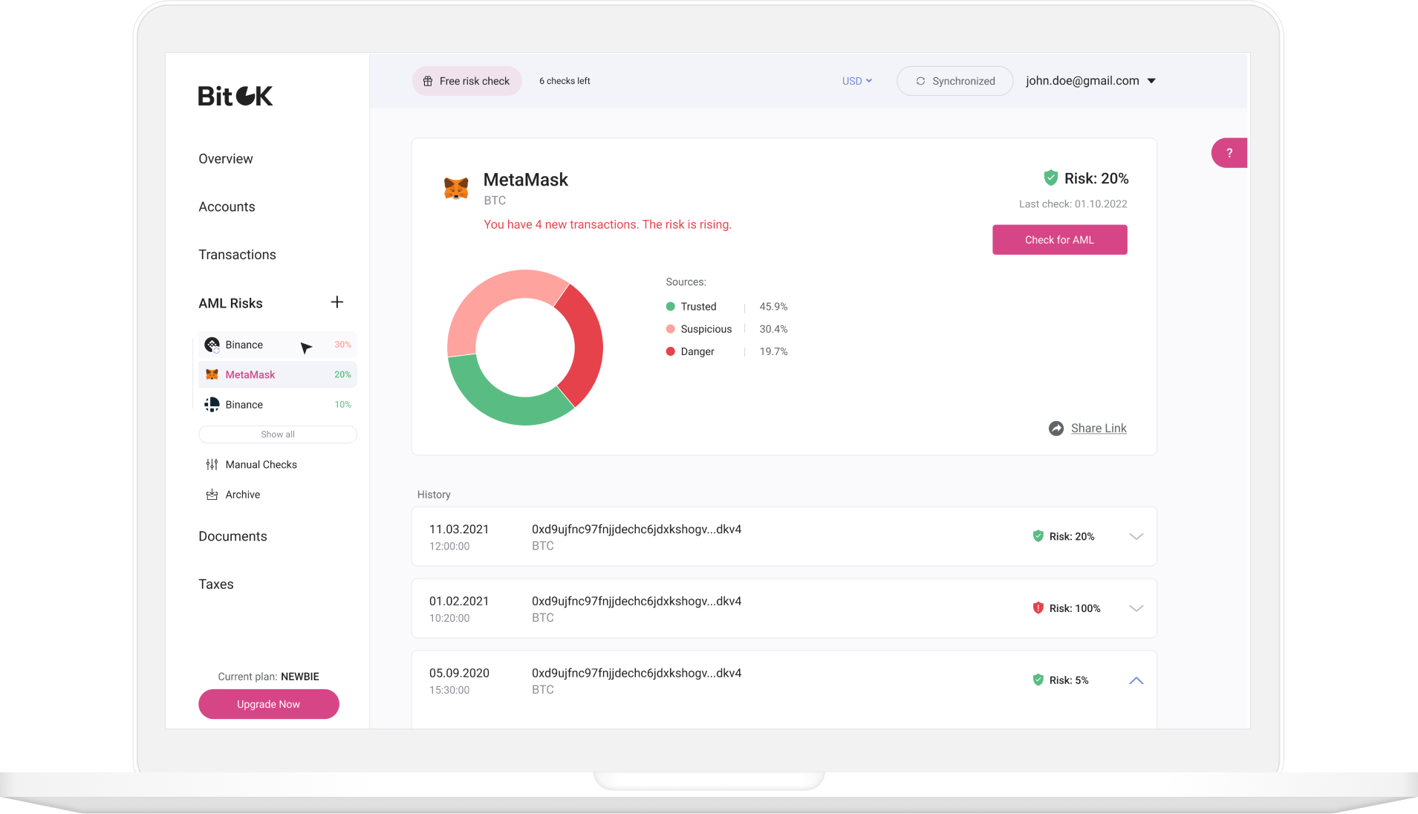Open the Documents section
The image size is (1418, 814).
(x=232, y=535)
